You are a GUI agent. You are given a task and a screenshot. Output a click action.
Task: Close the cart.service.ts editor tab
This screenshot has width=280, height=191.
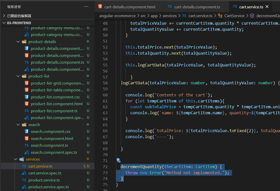pyautogui.click(x=267, y=7)
